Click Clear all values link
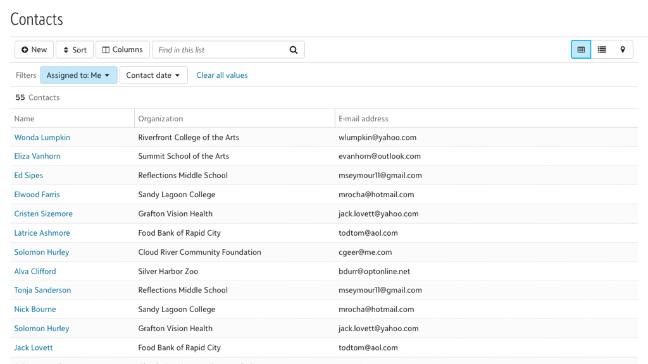 click(222, 75)
